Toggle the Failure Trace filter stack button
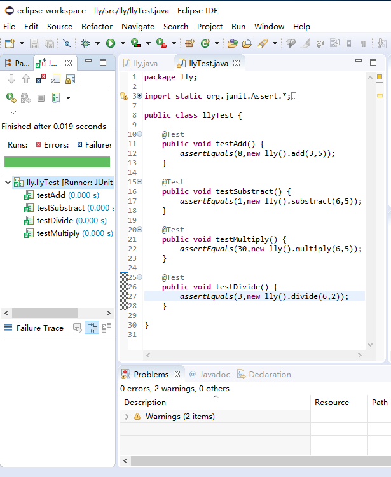The height and width of the screenshot is (477, 391). pos(92,328)
